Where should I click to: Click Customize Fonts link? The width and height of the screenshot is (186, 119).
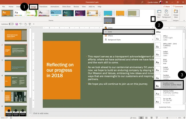click(x=165, y=107)
